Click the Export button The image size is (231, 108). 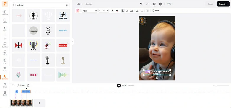pos(223,4)
